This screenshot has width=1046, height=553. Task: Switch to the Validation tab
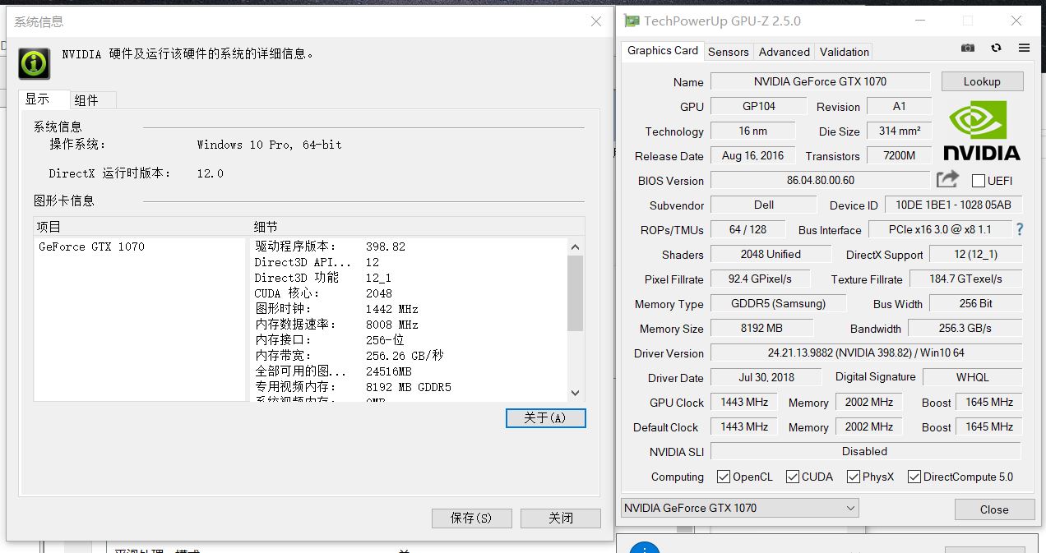click(845, 52)
